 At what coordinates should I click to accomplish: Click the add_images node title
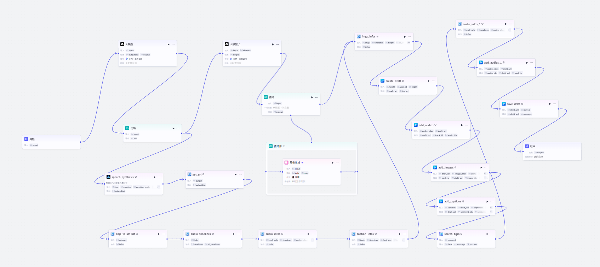[x=446, y=167]
